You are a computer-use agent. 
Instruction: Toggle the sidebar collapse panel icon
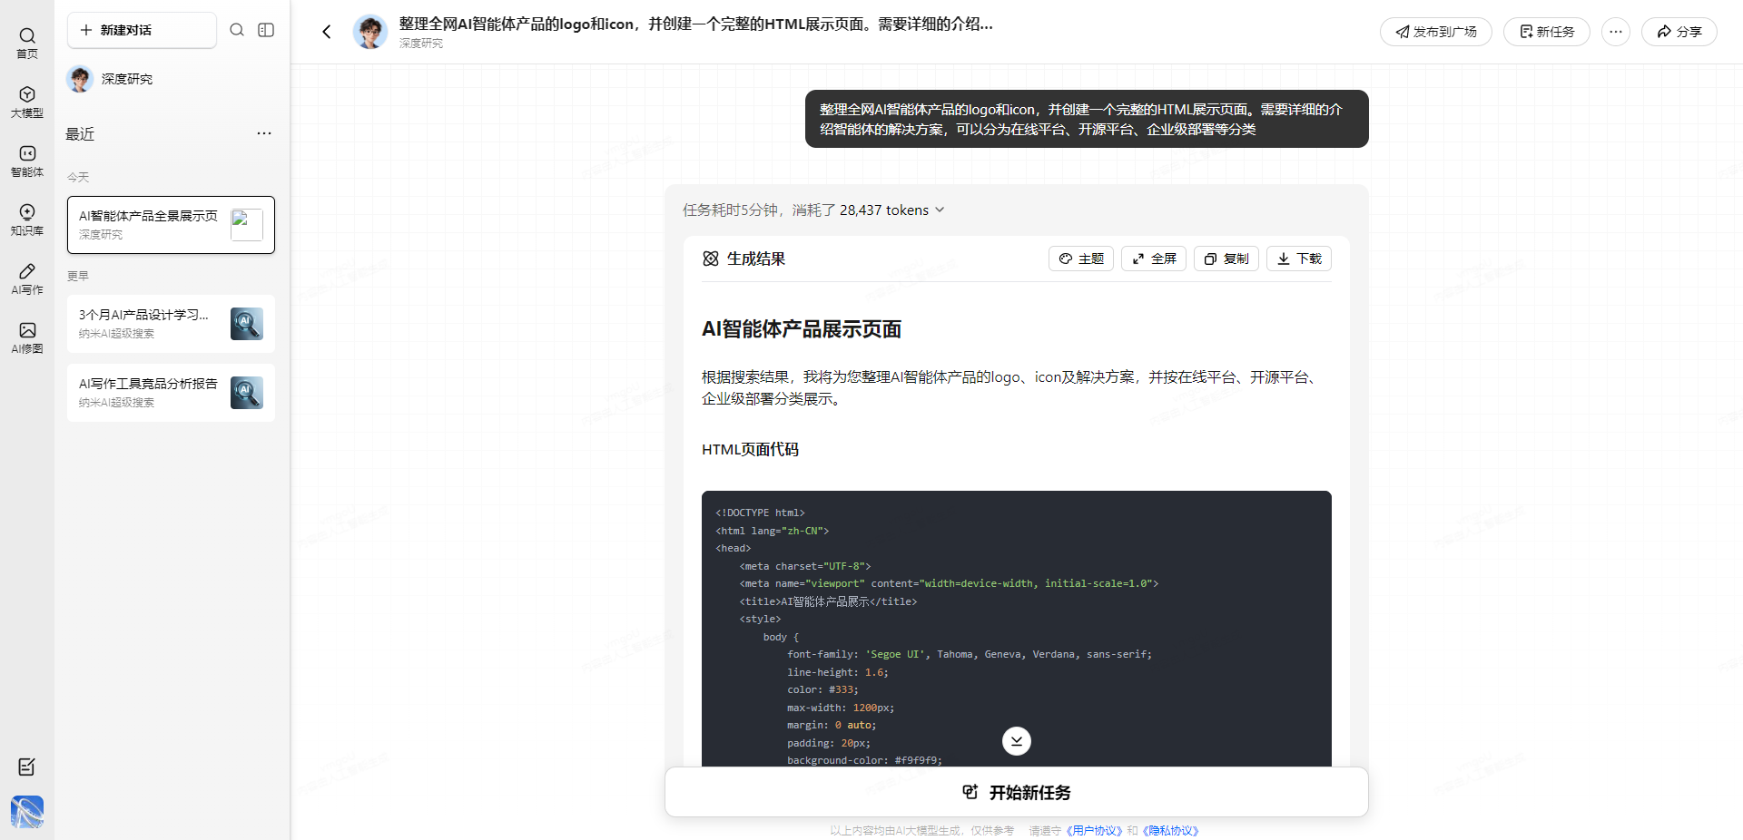tap(266, 30)
